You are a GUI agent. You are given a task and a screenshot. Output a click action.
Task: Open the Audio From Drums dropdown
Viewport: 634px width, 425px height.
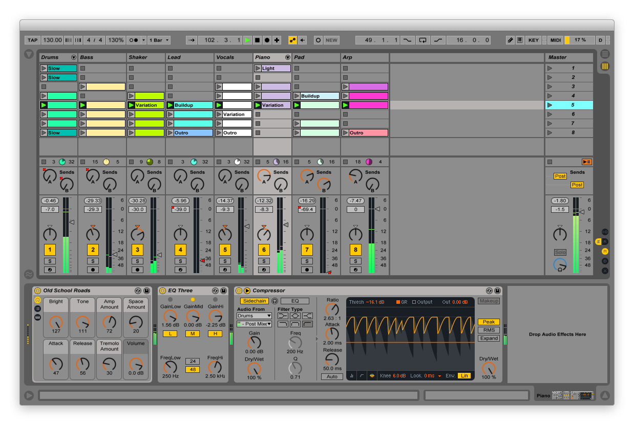coord(254,316)
